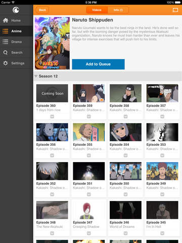Tap the arrow icon under Episode 352
The image size is (182, 243).
pyautogui.click(x=52, y=194)
